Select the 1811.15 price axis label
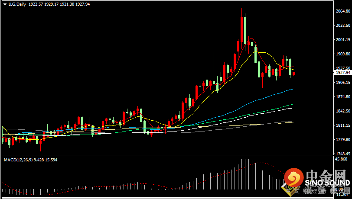This screenshot has height=199, width=352. click(343, 125)
